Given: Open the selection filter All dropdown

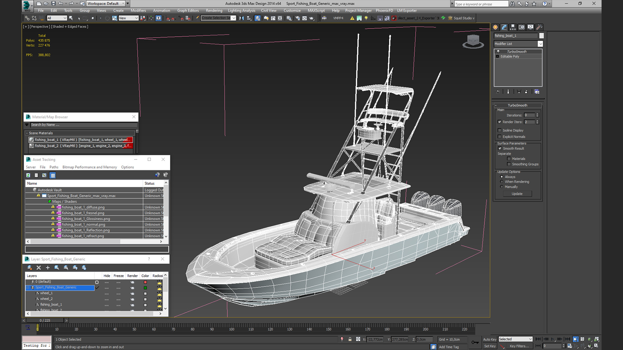Looking at the screenshot, I should click(x=57, y=18).
